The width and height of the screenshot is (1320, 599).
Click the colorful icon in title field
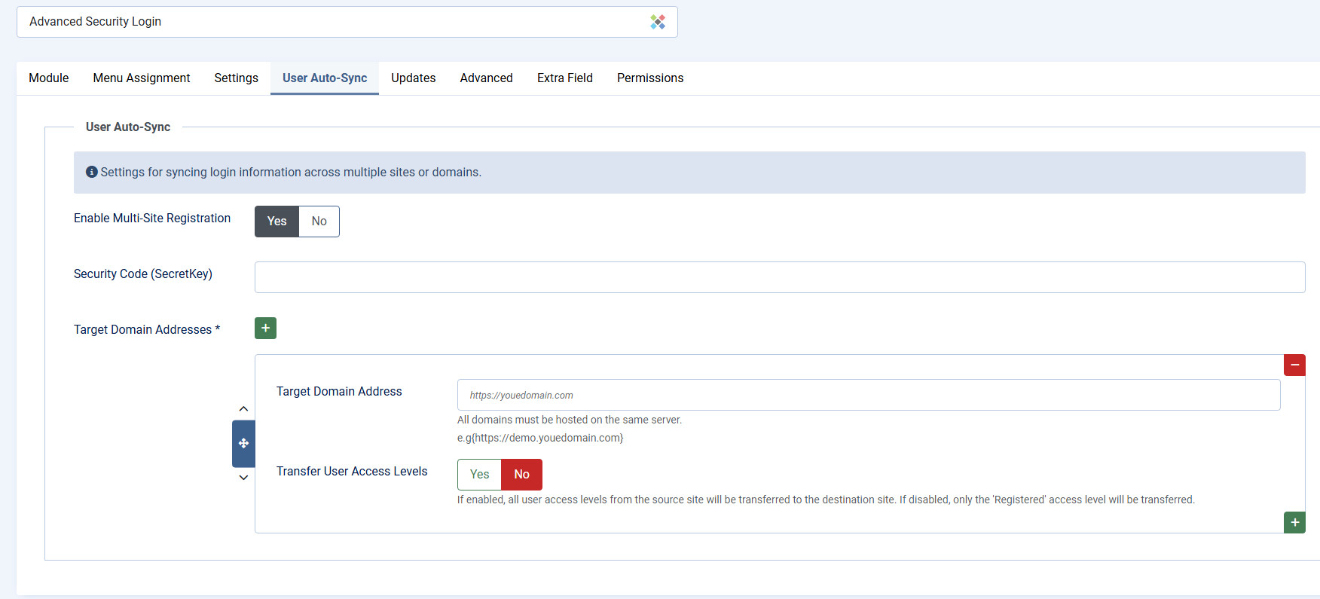tap(658, 22)
